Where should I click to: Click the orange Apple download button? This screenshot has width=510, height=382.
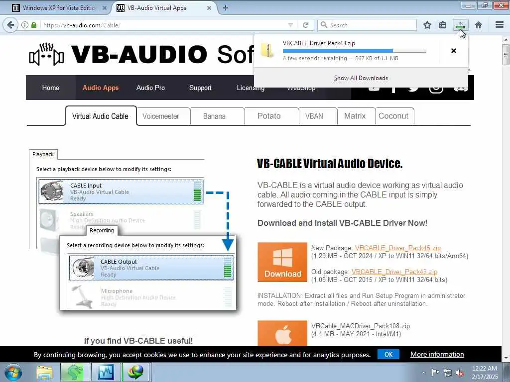(282, 334)
